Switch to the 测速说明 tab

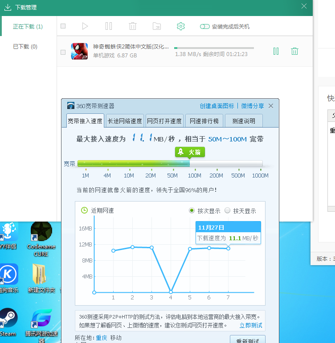click(244, 121)
